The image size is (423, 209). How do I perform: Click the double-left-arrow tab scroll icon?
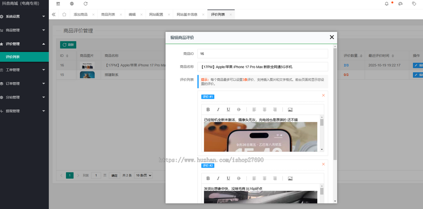(x=54, y=14)
